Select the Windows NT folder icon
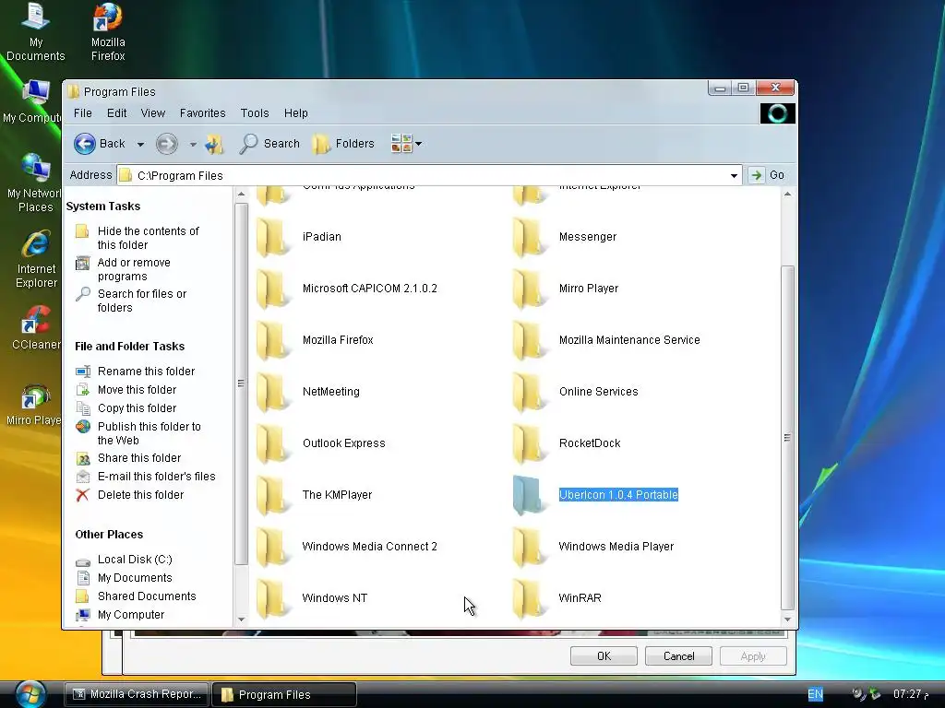Image resolution: width=945 pixels, height=708 pixels. 273,599
